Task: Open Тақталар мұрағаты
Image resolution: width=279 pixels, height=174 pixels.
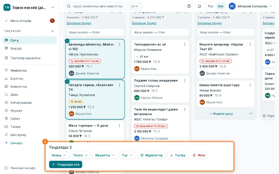Action: (30, 58)
